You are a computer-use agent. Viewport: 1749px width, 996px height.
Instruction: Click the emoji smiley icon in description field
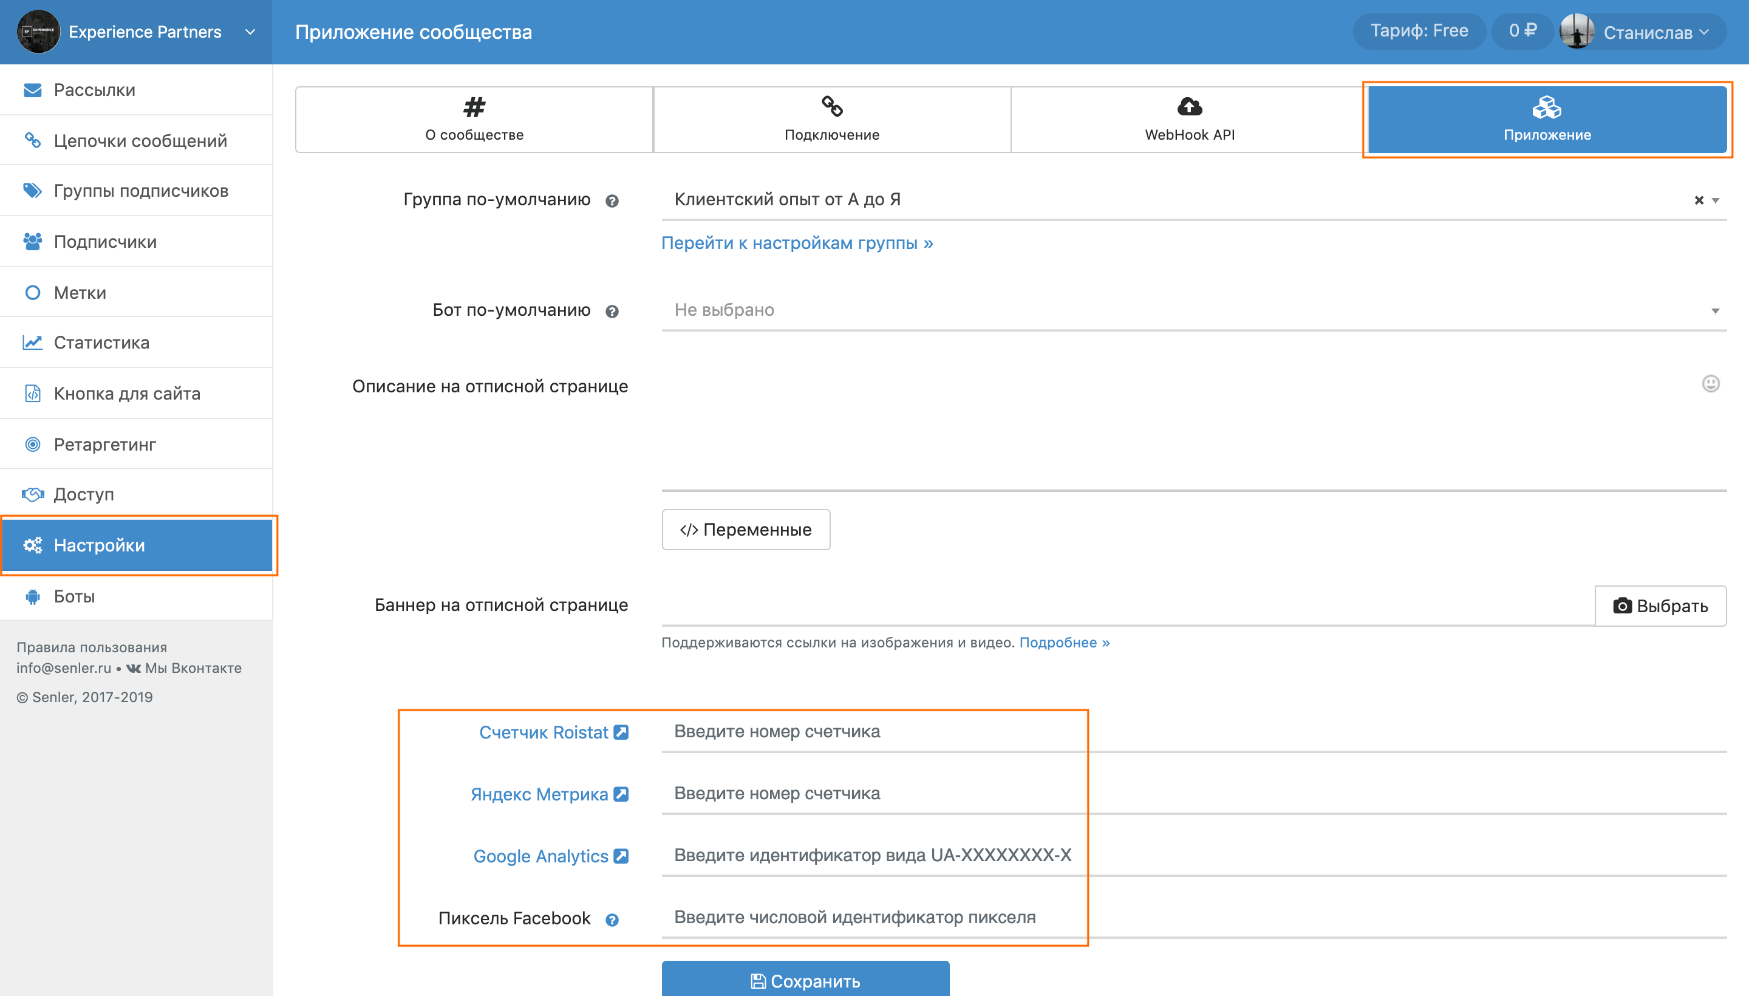[1710, 384]
